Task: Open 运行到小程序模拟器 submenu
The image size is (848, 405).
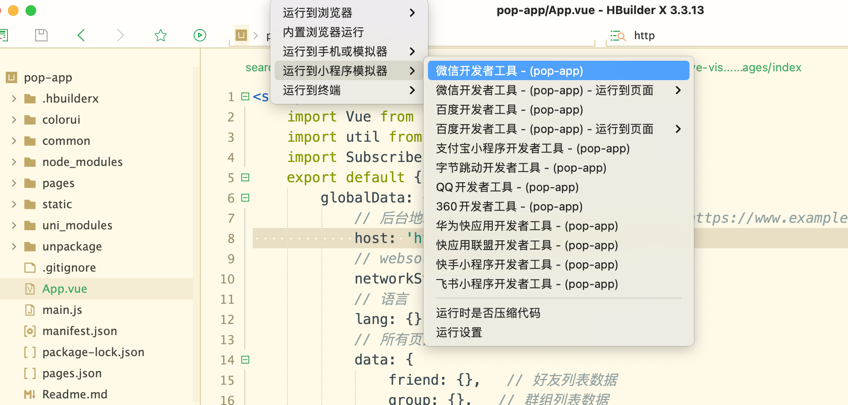Action: click(x=349, y=70)
